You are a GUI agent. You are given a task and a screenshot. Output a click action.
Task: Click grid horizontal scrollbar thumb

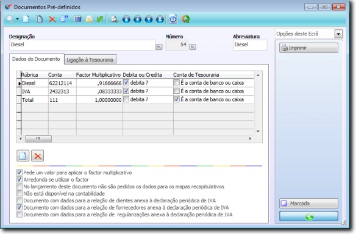38,138
